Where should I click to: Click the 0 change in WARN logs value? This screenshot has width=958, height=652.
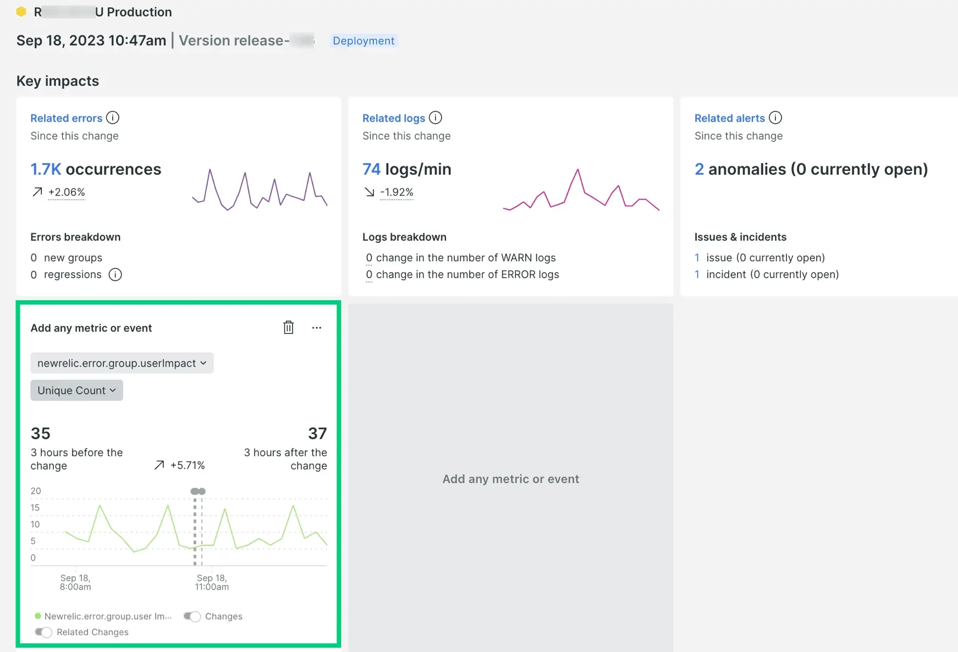369,258
